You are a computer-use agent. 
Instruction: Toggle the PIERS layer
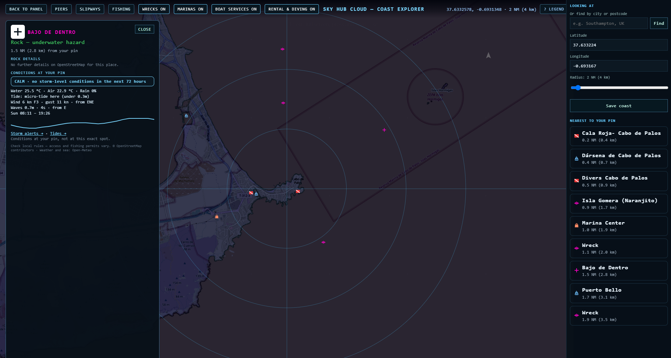pos(61,9)
